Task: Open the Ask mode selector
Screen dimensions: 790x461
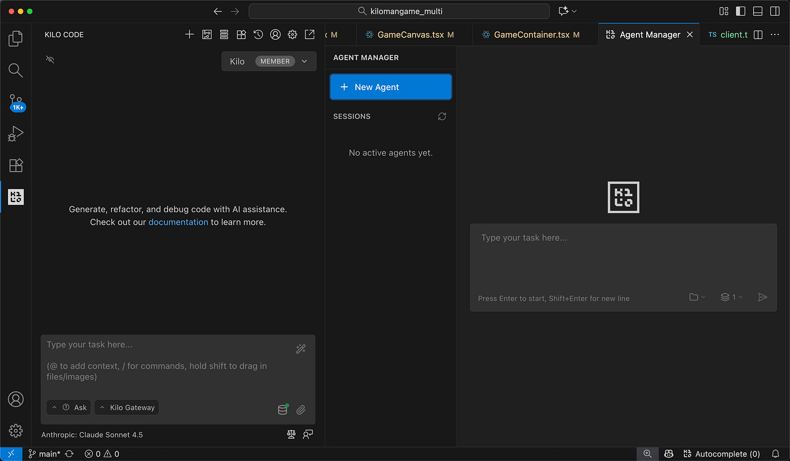Action: (69, 407)
